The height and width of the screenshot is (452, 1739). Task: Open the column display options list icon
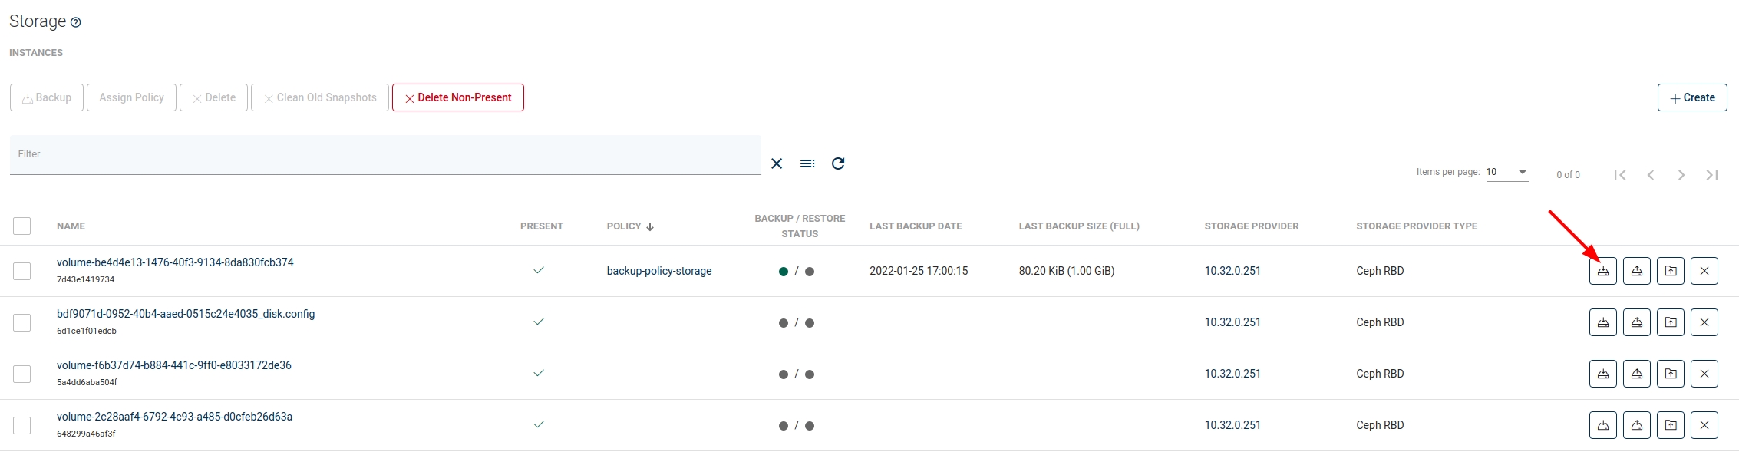[807, 163]
